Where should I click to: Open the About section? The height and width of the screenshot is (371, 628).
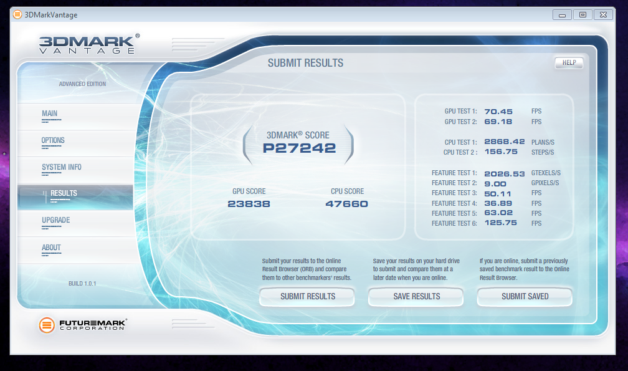[x=76, y=251]
